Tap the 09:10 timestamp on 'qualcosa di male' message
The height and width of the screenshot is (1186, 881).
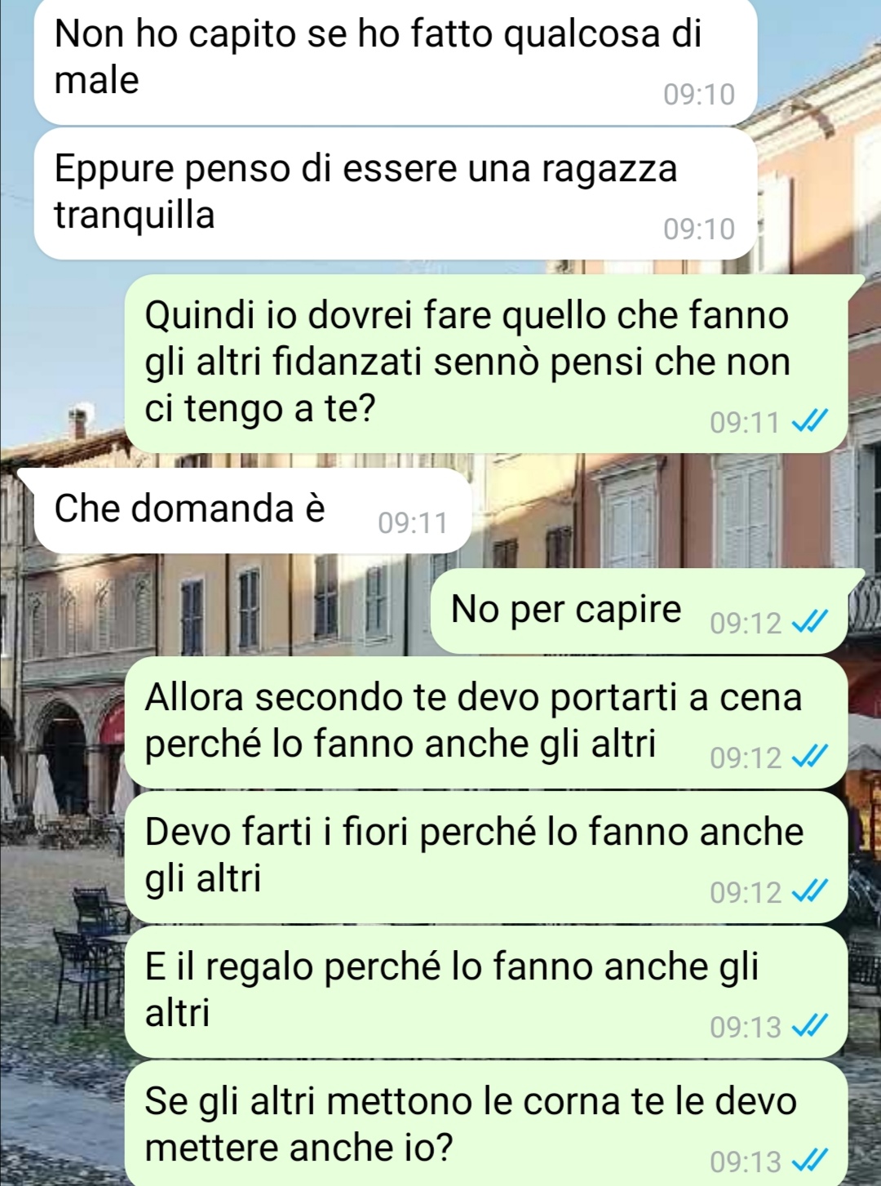tap(699, 95)
